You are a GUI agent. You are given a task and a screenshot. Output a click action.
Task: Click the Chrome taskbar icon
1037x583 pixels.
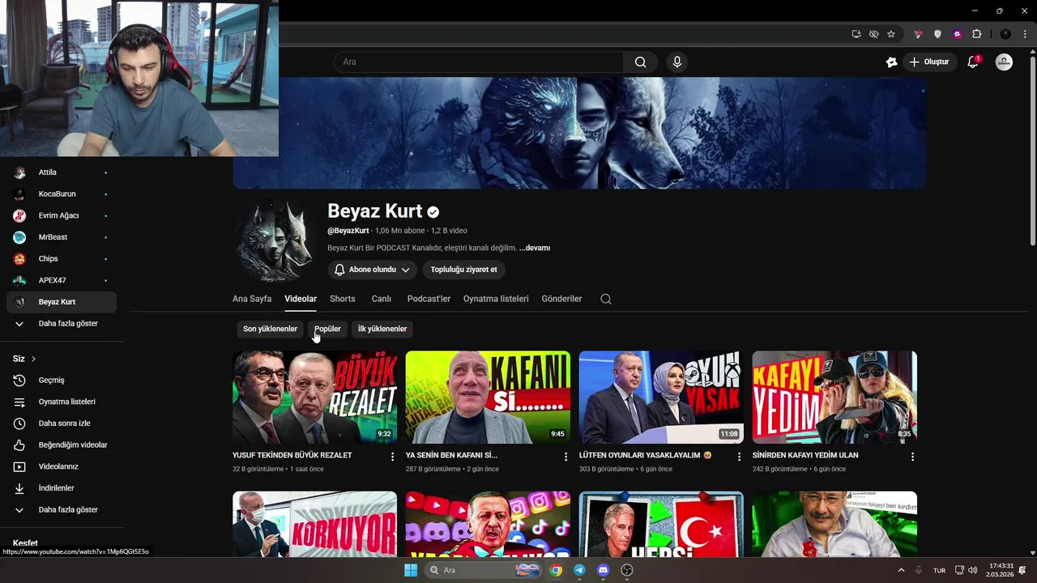[x=556, y=570]
